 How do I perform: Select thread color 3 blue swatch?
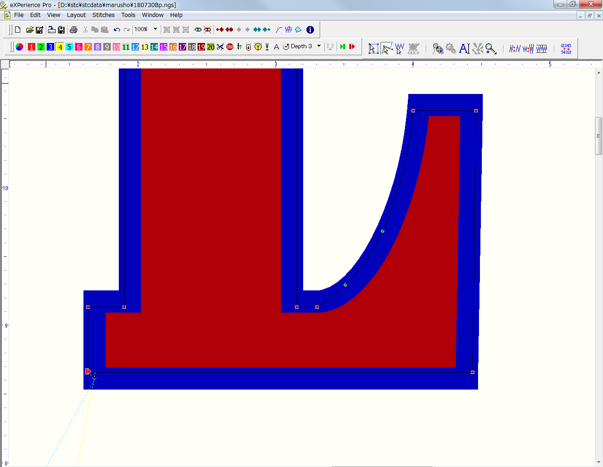point(50,47)
